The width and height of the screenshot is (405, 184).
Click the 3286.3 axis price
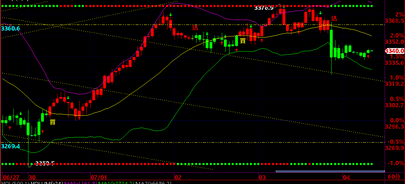tap(394, 127)
